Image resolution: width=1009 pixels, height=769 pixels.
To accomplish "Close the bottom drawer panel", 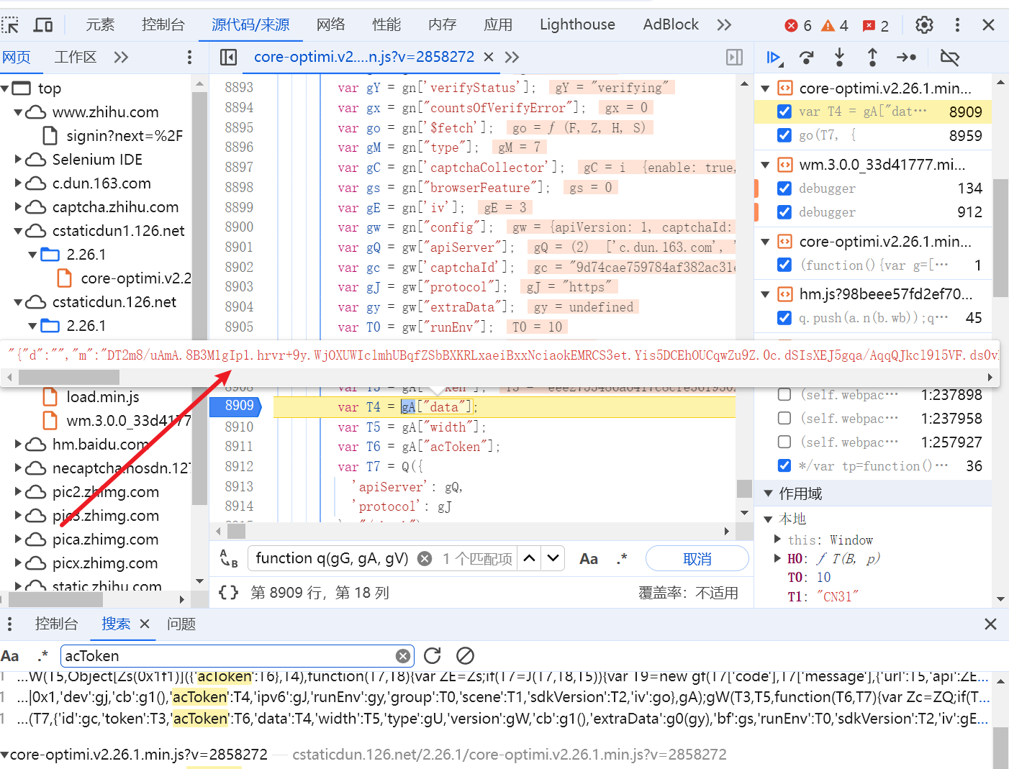I will tap(990, 624).
